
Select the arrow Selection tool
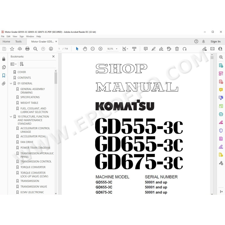tap(77, 49)
